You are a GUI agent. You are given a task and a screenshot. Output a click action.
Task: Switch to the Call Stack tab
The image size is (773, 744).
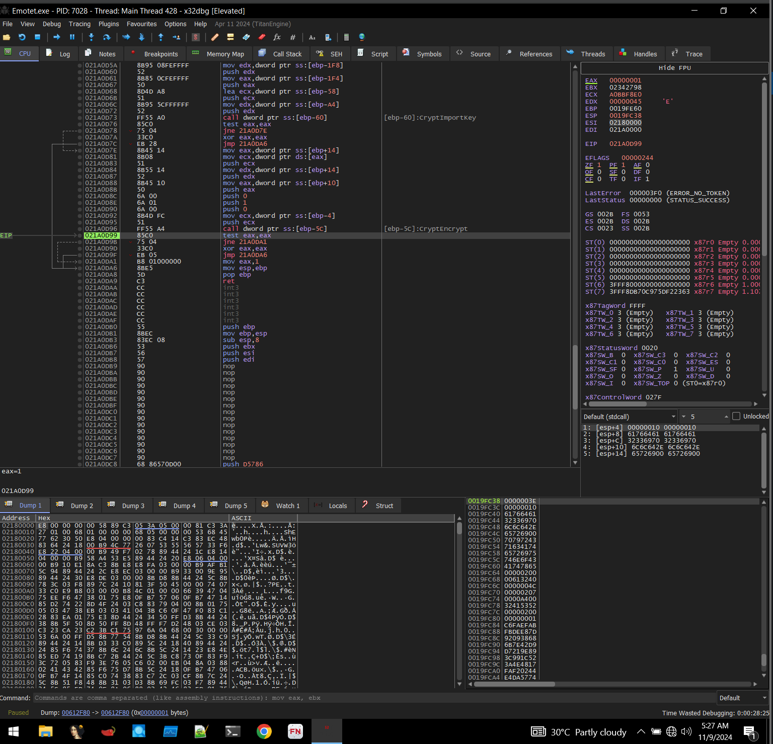tap(281, 54)
